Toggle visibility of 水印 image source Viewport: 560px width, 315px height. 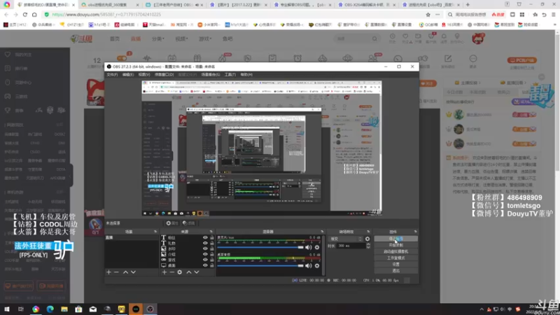[x=205, y=248]
